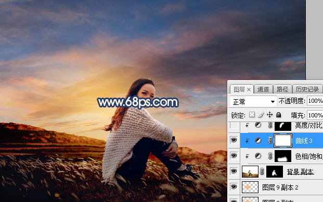Image resolution: width=323 pixels, height=202 pixels.
Task: Open the 历史记录 (History) tab
Action: (307, 89)
